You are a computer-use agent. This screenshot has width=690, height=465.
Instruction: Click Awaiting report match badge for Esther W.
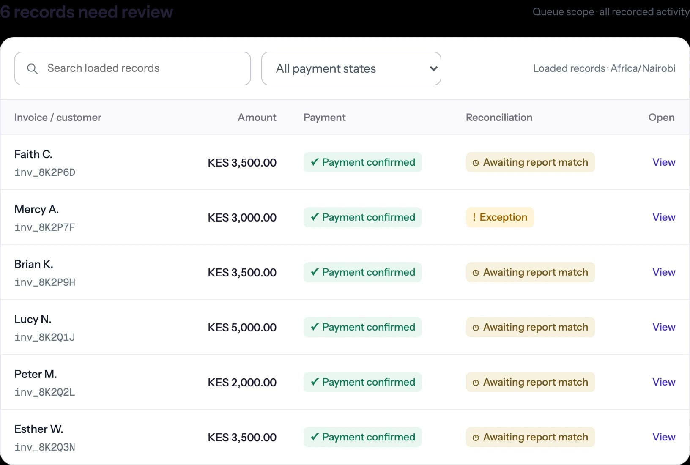[531, 437]
